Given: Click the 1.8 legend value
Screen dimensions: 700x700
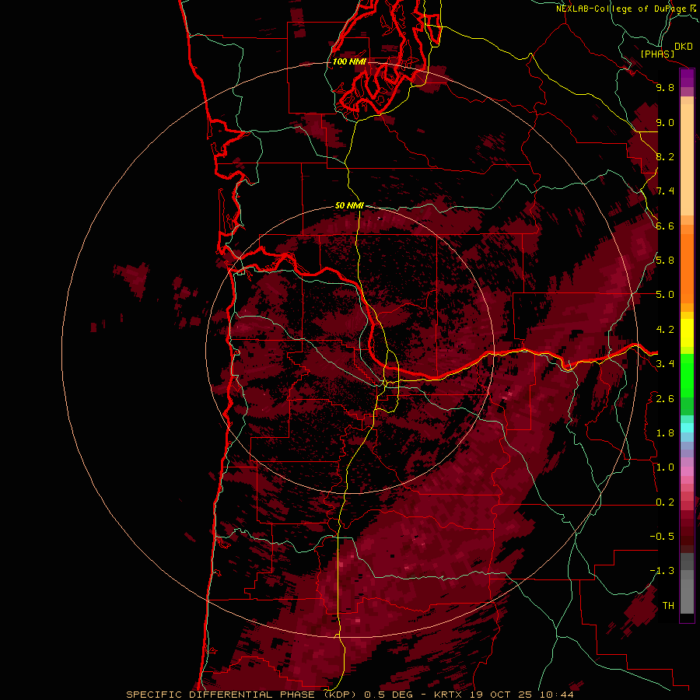Looking at the screenshot, I should click(665, 433).
